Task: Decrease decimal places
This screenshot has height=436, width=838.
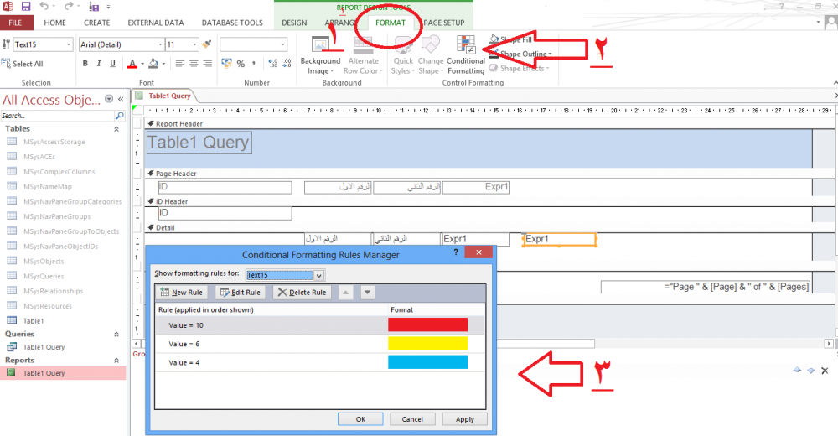Action: pos(287,64)
